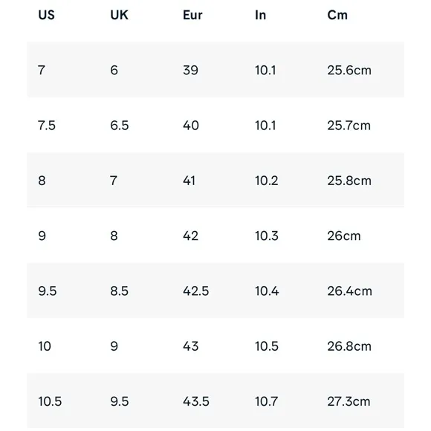Select the Eur 41 cell
Viewport: 431px width, 431px height.
pos(189,181)
